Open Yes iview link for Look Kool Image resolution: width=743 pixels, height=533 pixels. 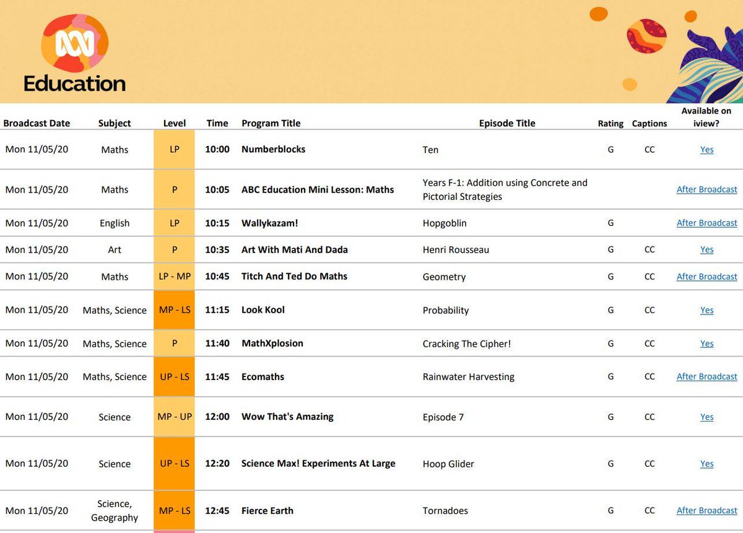point(706,310)
